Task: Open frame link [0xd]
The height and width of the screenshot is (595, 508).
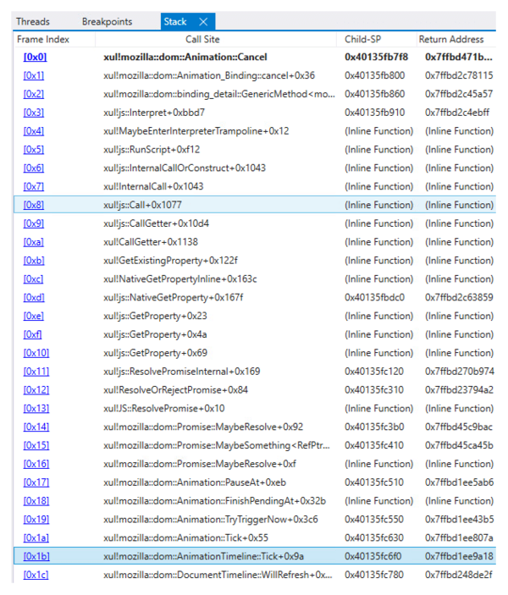Action: click(34, 297)
